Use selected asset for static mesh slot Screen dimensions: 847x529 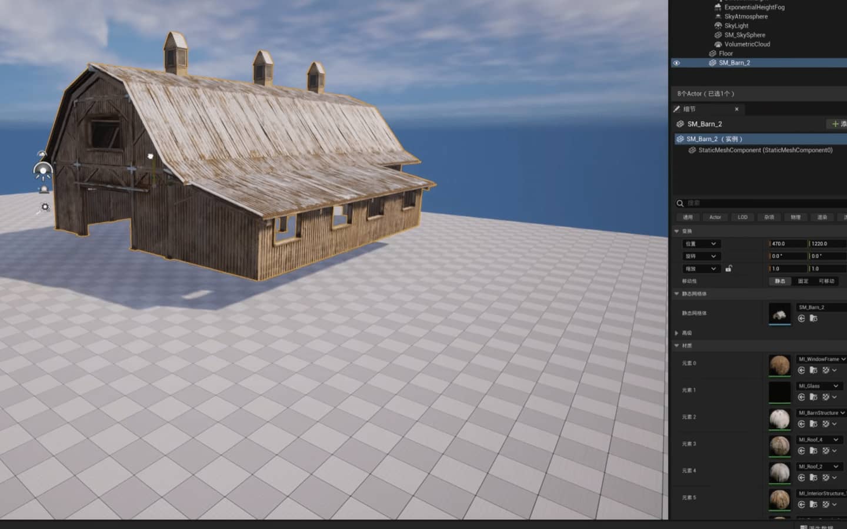tap(801, 318)
